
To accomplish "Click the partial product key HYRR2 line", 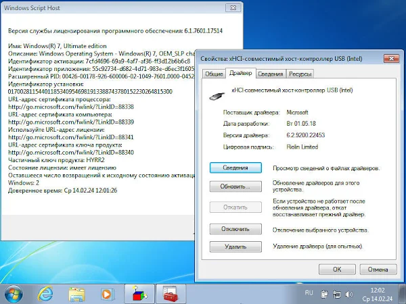I will (x=56, y=160).
